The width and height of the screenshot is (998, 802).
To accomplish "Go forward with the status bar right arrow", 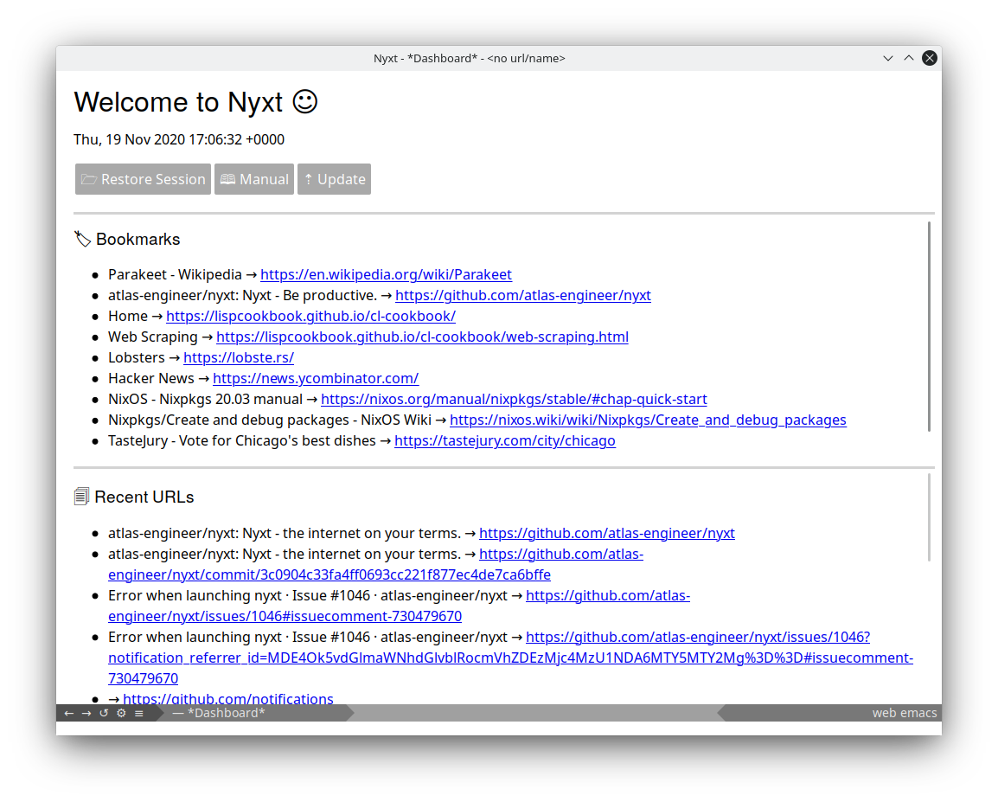I will coord(86,714).
